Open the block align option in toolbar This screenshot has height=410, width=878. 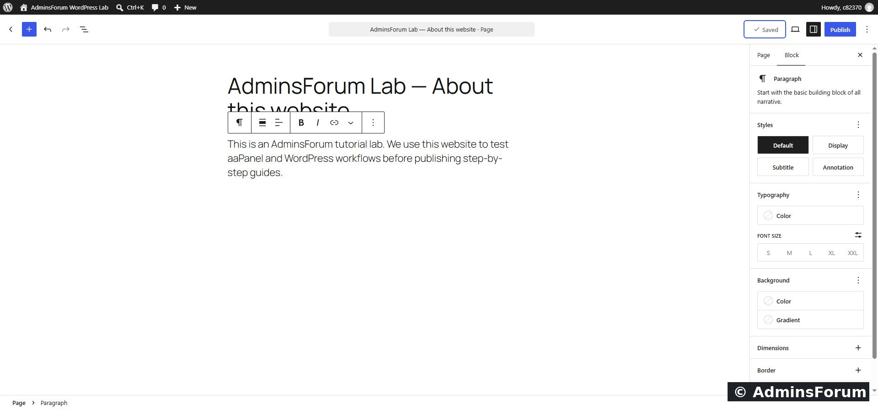point(262,122)
